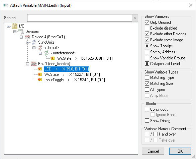This screenshot has width=196, height=159.
Task: Clear search with the X button
Action: point(135,18)
